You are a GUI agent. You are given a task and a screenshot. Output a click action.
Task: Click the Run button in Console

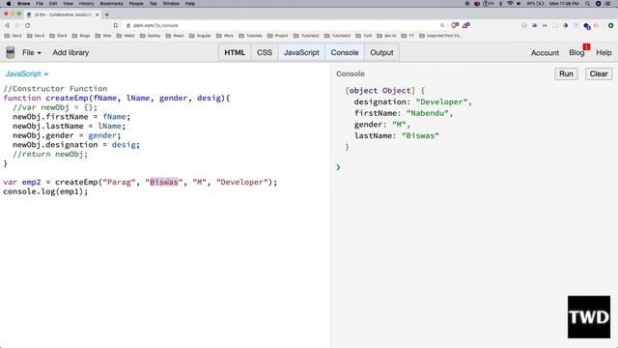pyautogui.click(x=566, y=73)
